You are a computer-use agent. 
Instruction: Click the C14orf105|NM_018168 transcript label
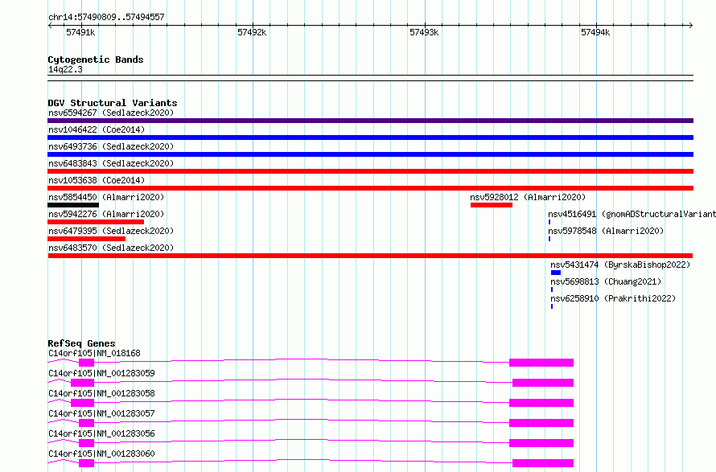[94, 353]
